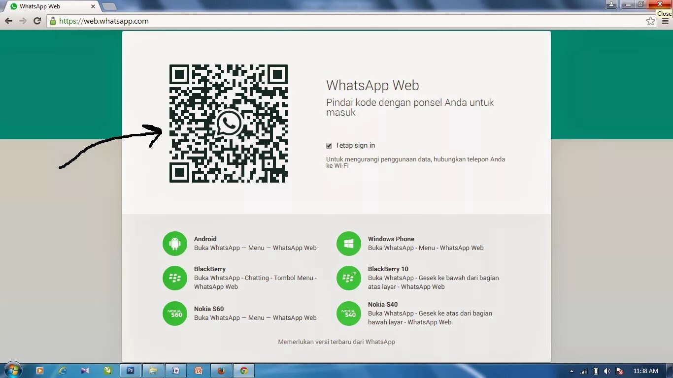The height and width of the screenshot is (378, 673).
Task: Go back with the browser back arrow
Action: (x=8, y=21)
